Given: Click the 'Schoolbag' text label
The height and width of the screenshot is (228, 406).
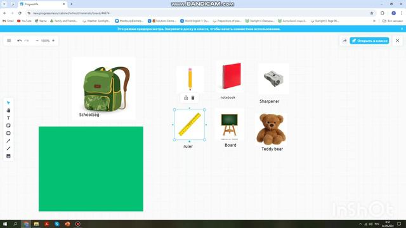Looking at the screenshot, I should click(x=89, y=115).
